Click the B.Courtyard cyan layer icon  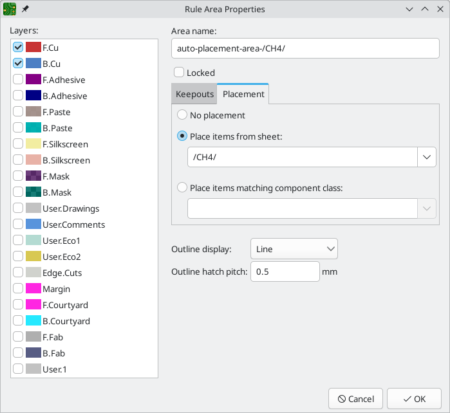point(33,320)
